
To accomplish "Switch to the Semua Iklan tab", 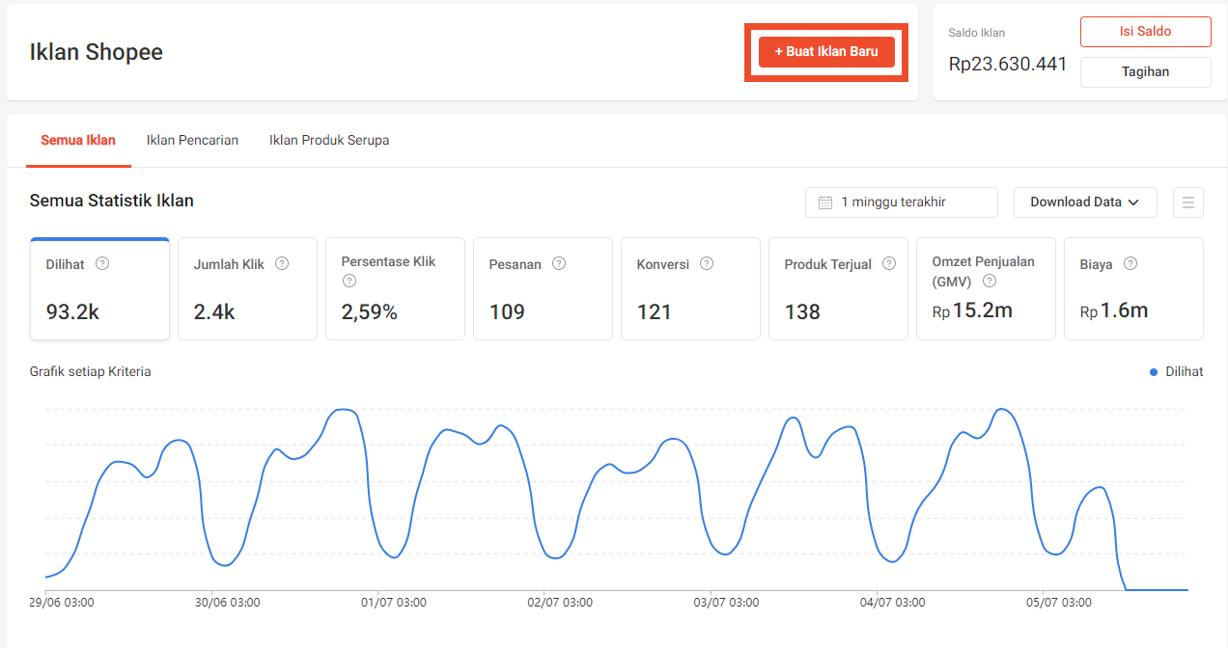I will (78, 140).
